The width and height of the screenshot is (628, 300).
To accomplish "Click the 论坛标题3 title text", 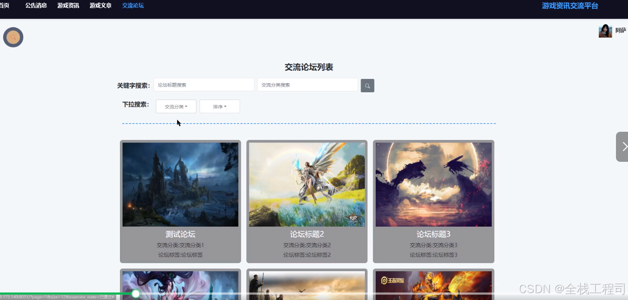I will (434, 234).
